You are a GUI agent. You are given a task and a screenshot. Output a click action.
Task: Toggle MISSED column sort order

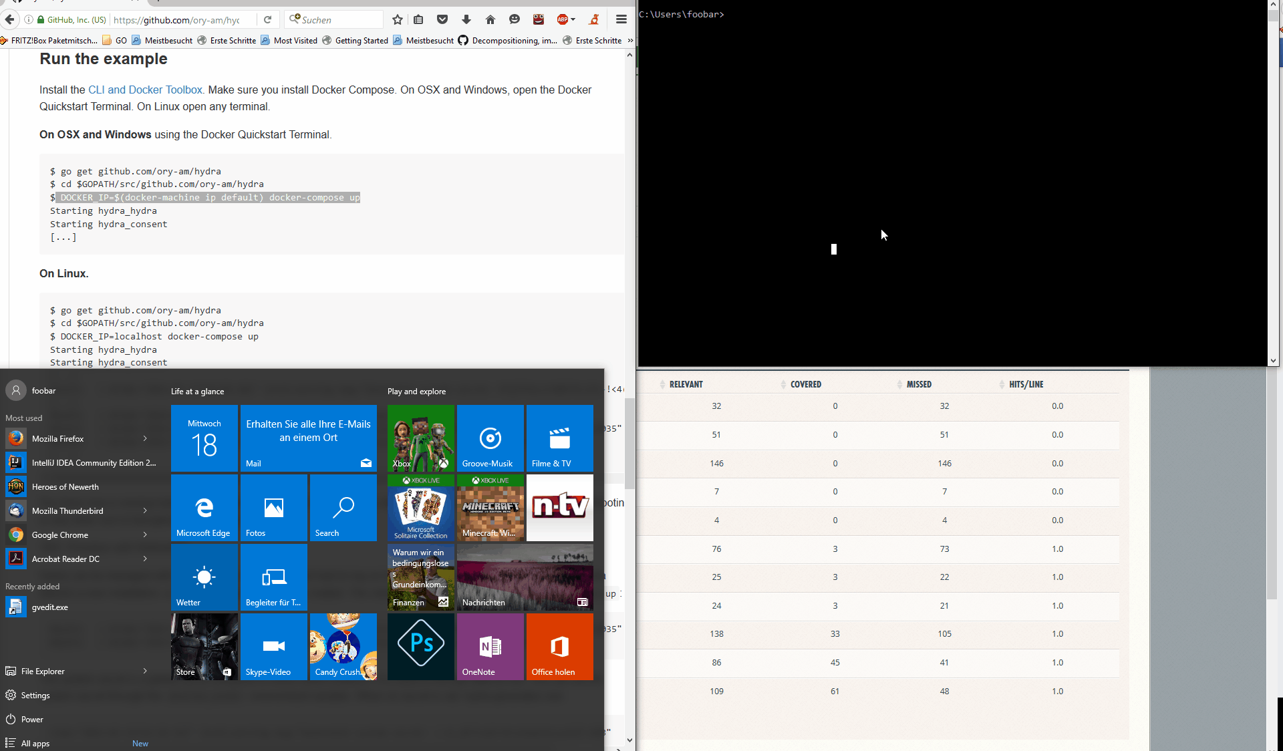click(x=918, y=384)
